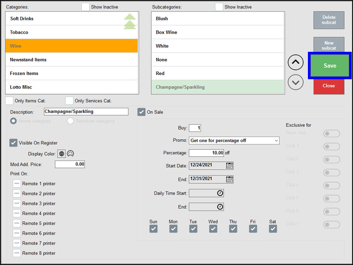Toggle Show Inactive for Subcategories
The height and width of the screenshot is (265, 353).
219,7
